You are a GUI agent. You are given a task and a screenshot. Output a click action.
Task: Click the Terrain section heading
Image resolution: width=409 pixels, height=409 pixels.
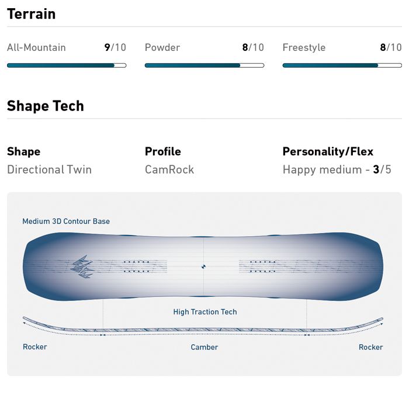tap(32, 14)
